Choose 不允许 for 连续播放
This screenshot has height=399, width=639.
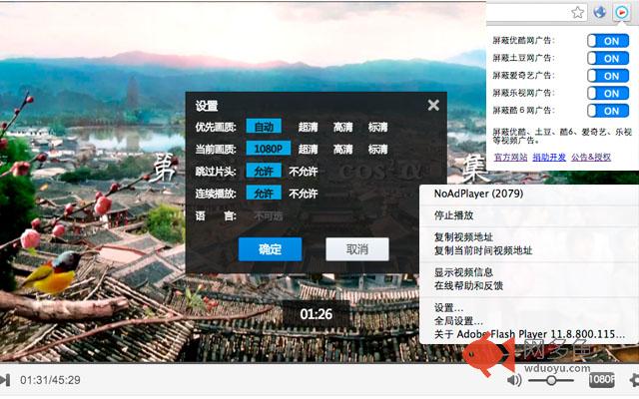(304, 194)
